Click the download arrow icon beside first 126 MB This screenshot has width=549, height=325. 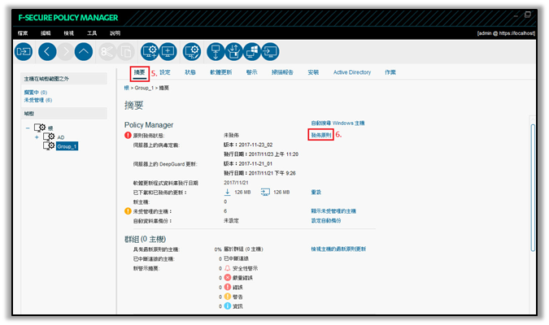(x=227, y=192)
